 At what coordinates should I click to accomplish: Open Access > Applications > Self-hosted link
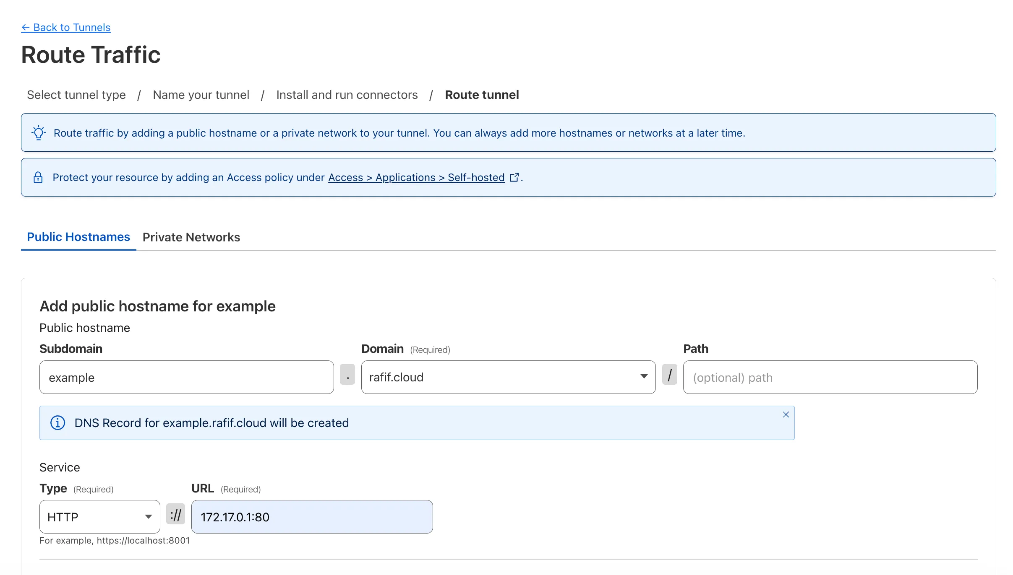(416, 177)
